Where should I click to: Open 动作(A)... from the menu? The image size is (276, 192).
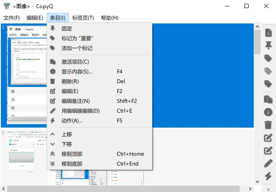click(100, 121)
